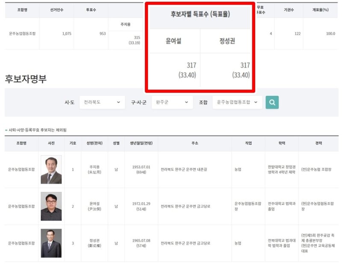Screen dimensions: 342x277
Task: Click candidate 주지용's photo thumbnail
Action: [51, 170]
